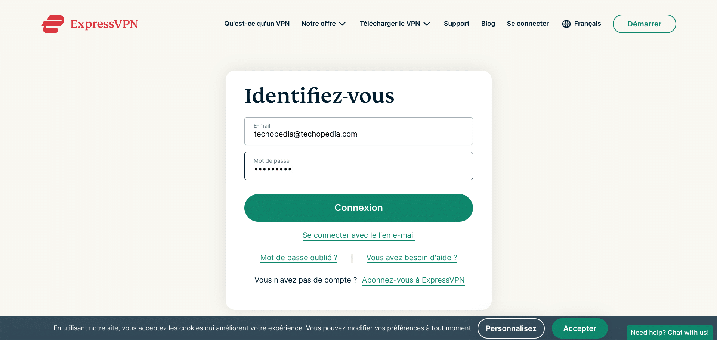Follow Abonnez-vous à ExpressVPN link

point(413,280)
